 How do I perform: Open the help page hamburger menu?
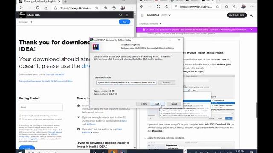tap(142, 15)
